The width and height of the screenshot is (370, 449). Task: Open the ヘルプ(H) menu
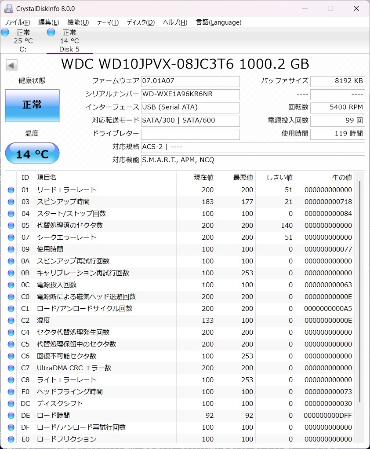tap(175, 22)
